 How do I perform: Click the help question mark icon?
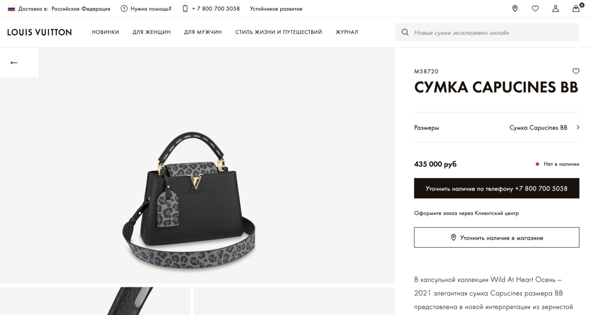[124, 8]
